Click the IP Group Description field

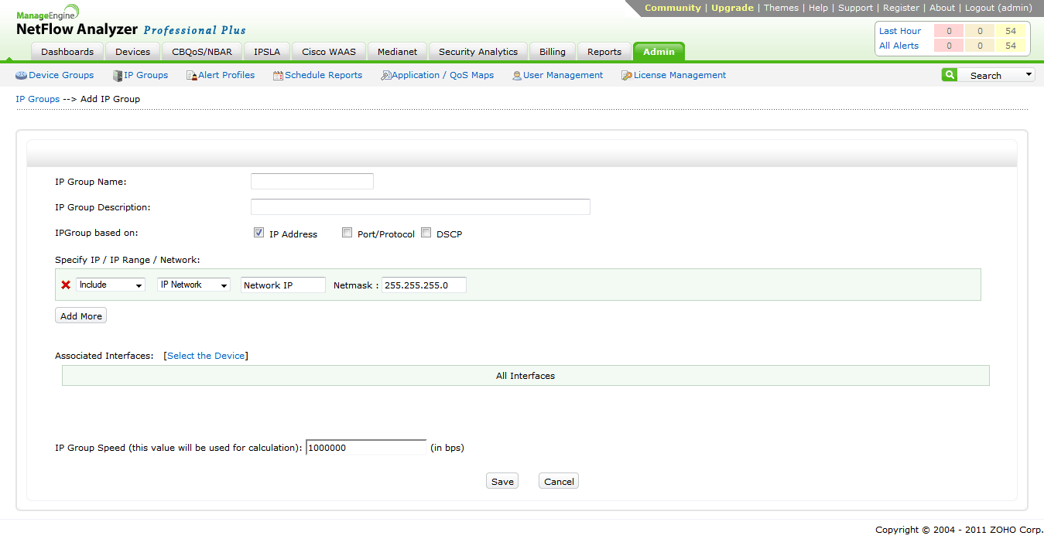[420, 206]
